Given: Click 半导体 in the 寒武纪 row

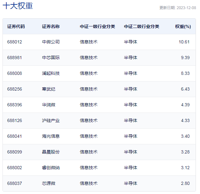Looking at the screenshot, I should tap(131, 89).
